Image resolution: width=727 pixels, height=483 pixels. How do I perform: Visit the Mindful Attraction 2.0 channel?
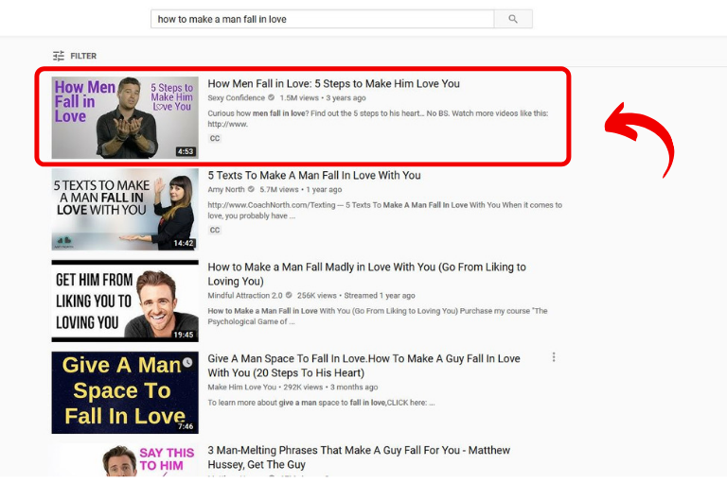point(245,296)
